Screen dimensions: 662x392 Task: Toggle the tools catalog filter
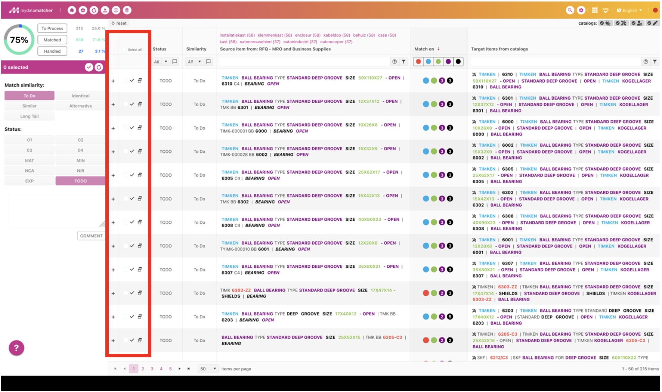(x=621, y=23)
